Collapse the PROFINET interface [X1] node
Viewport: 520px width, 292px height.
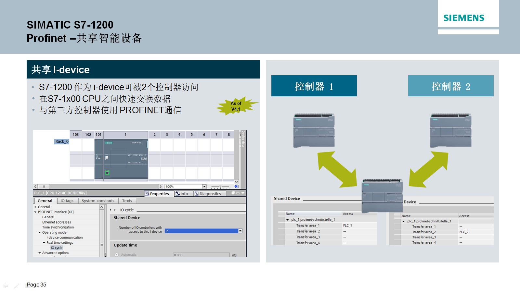point(35,212)
